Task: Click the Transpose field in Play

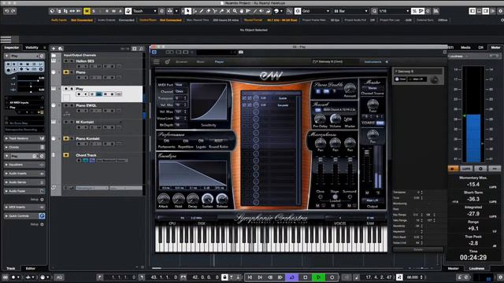Action: (180, 98)
